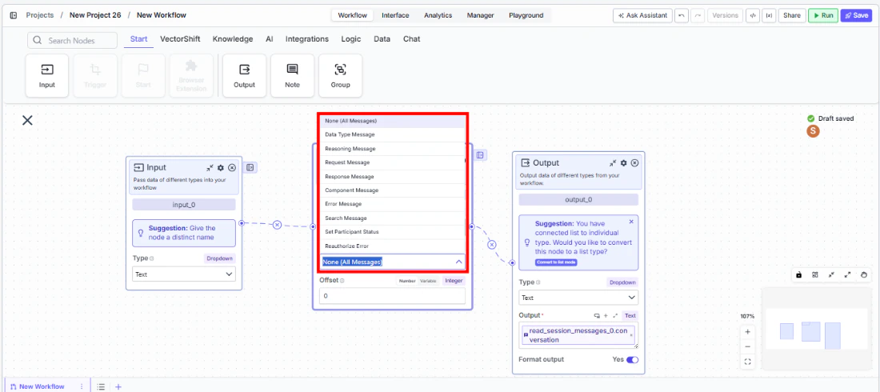880x392 pixels.
Task: Open the side panel icon next to middle node
Action: point(481,155)
